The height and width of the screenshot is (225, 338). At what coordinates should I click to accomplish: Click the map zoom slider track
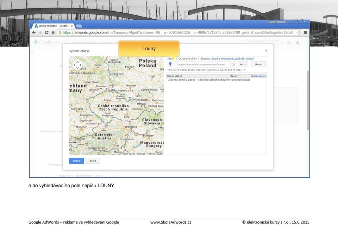(x=77, y=95)
